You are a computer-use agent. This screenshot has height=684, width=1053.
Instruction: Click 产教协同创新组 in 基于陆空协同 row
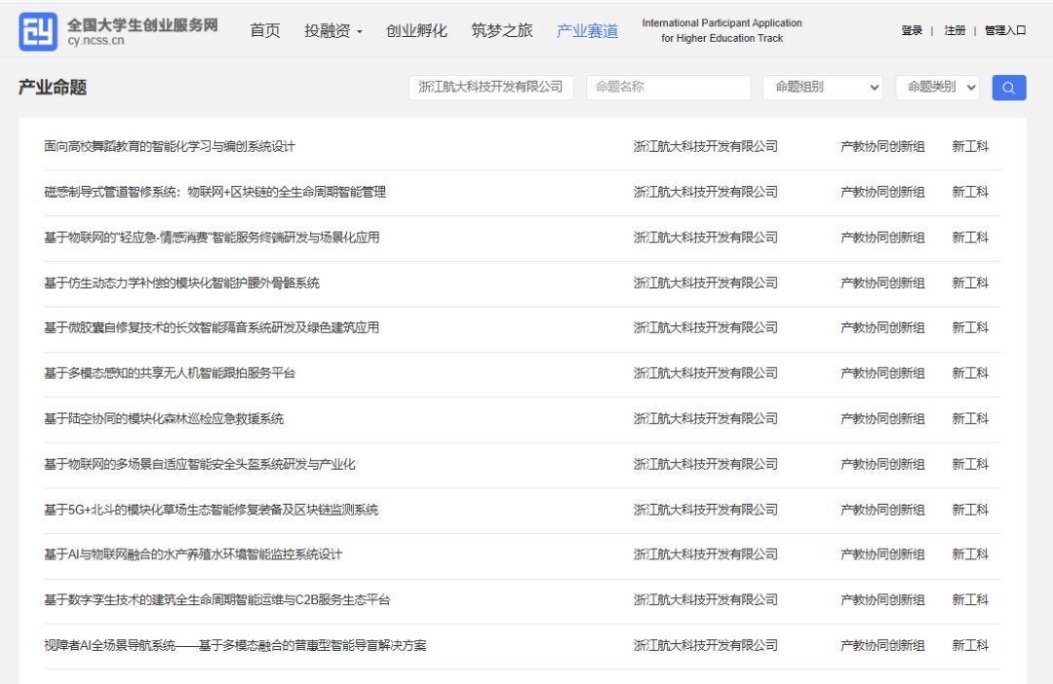coord(882,419)
